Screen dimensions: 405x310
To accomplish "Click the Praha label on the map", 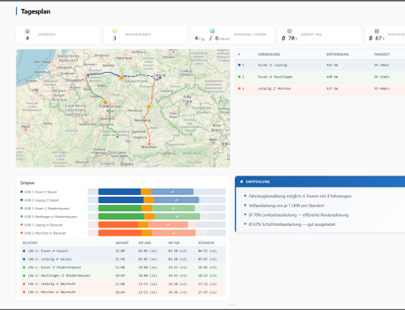I will 187,101.
